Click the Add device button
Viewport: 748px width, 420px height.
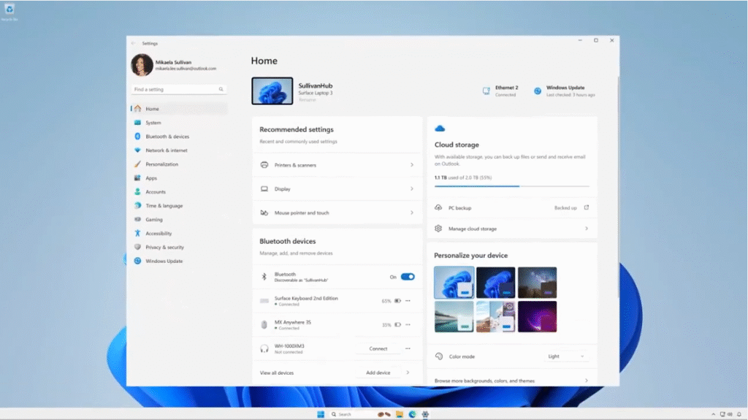[378, 373]
